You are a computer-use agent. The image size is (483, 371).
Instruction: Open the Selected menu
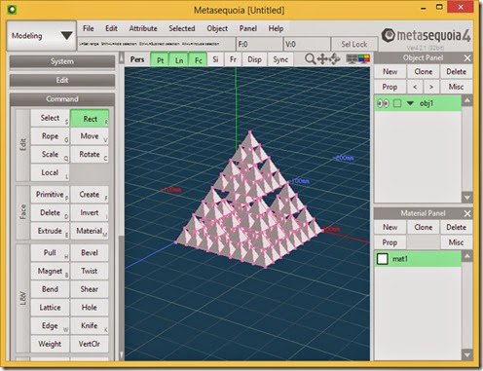tap(182, 28)
